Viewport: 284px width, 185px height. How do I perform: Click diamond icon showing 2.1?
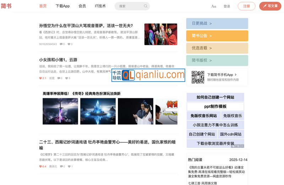(x=40, y=78)
